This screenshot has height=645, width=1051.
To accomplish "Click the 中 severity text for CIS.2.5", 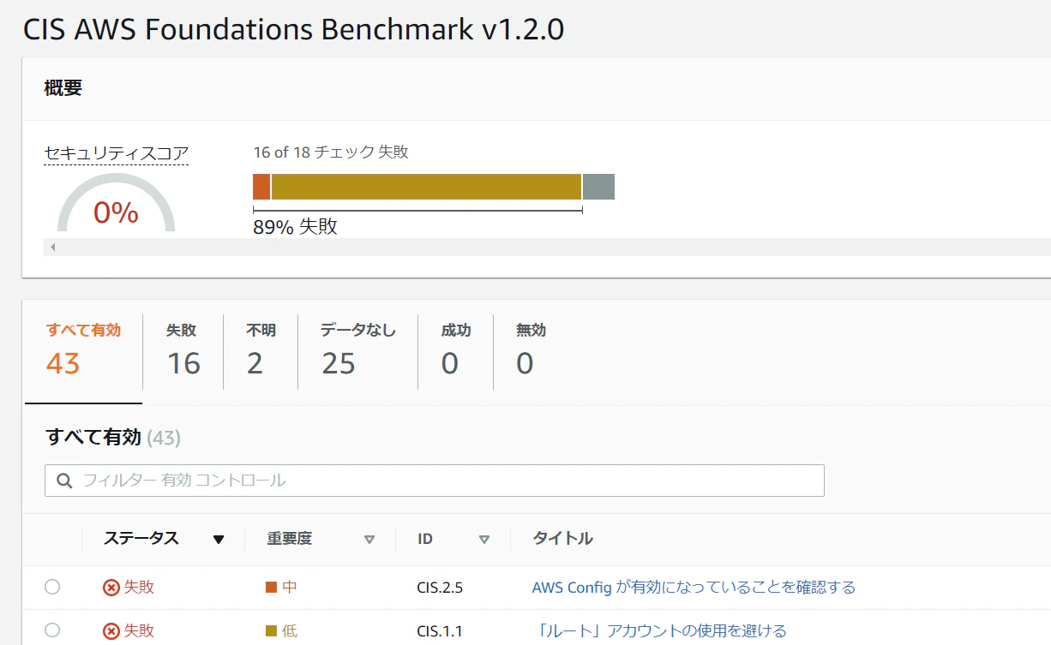I will (290, 588).
